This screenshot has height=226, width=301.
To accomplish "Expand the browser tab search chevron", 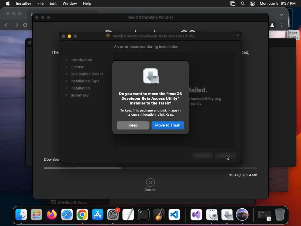I will click(281, 15).
